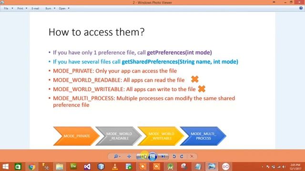Rotate the image counterclockwise
305x171 pixels.
(174, 156)
